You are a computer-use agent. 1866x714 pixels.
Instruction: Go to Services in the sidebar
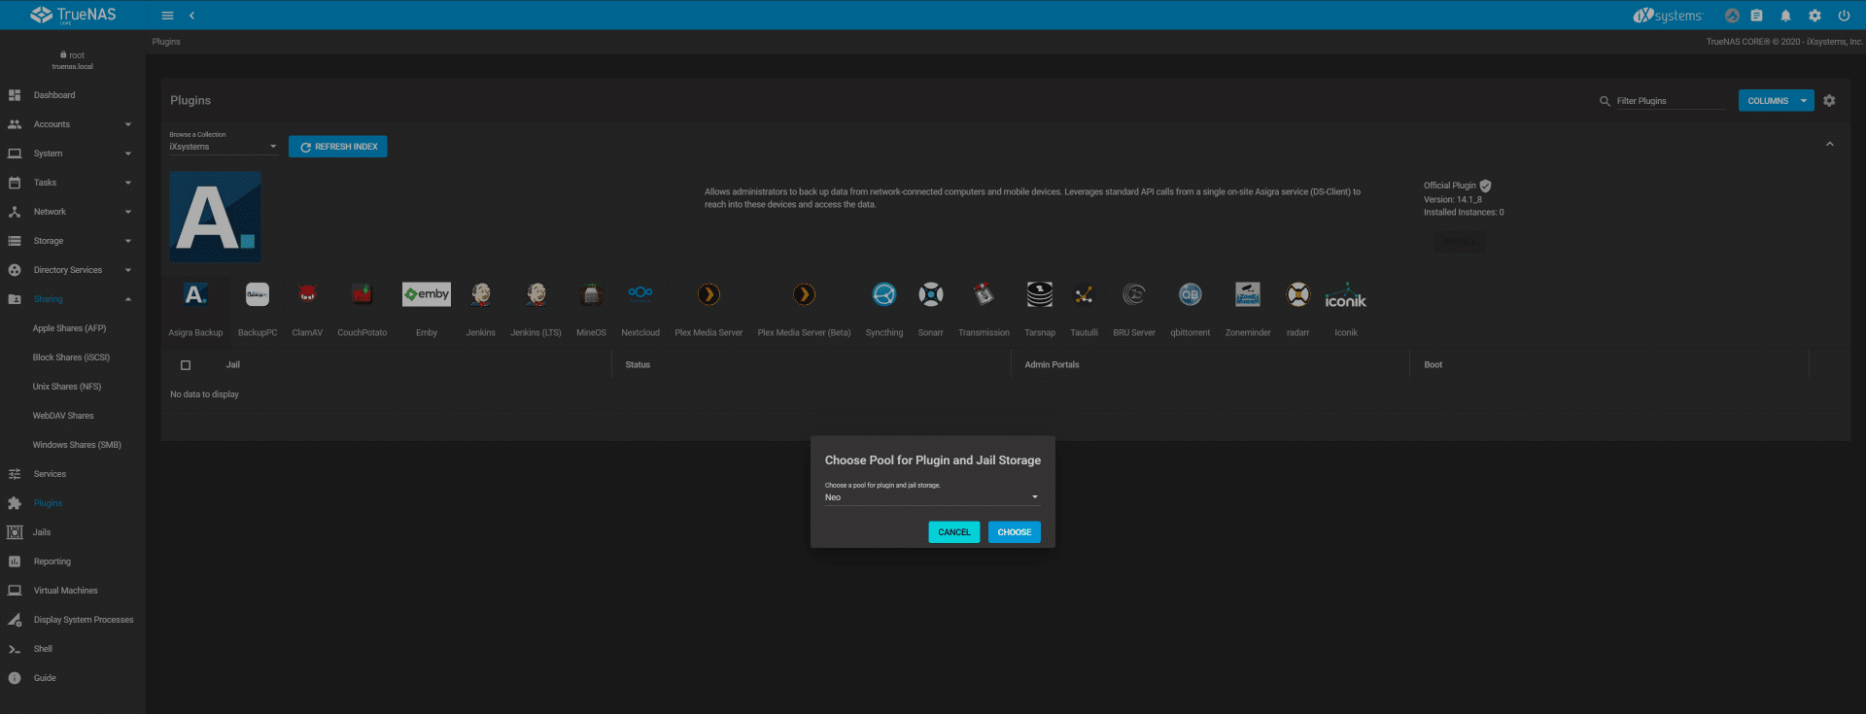(x=73, y=474)
